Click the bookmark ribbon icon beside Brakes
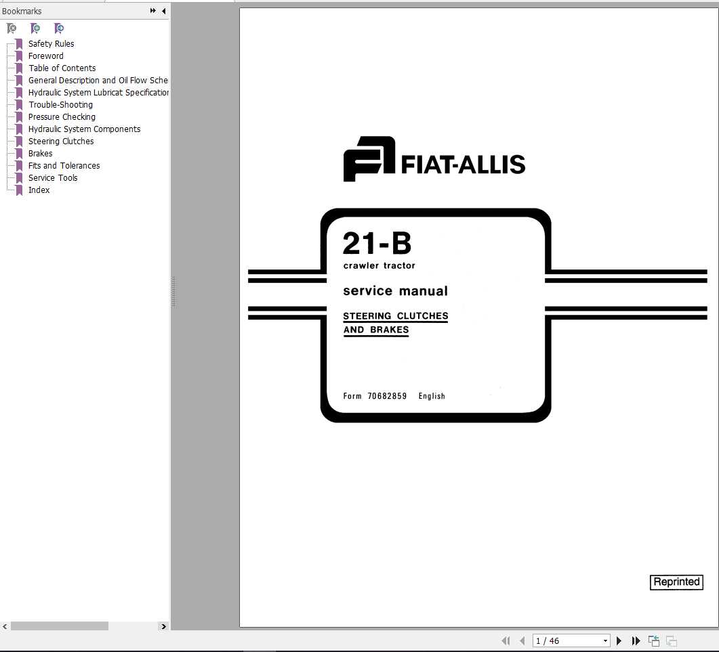Viewport: 719px width, 652px height. [19, 154]
